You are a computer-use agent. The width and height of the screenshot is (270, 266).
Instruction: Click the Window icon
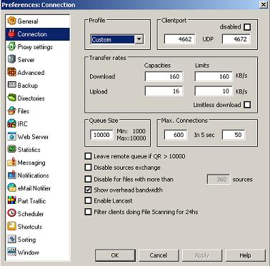(11, 252)
